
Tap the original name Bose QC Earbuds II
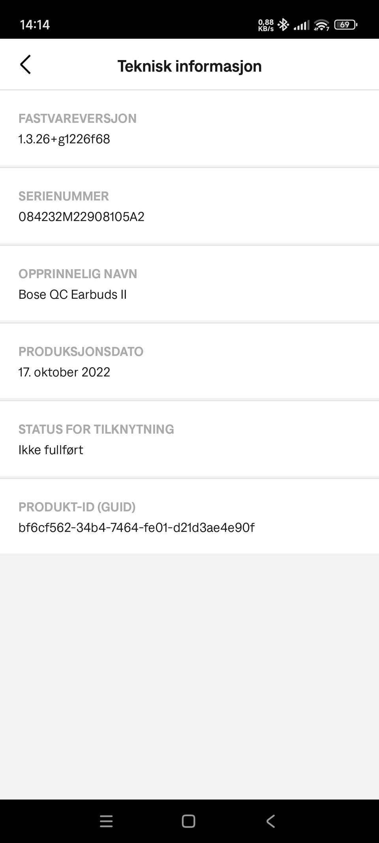[73, 294]
